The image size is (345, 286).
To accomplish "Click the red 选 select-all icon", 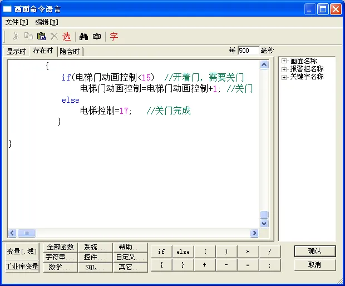I will [66, 36].
